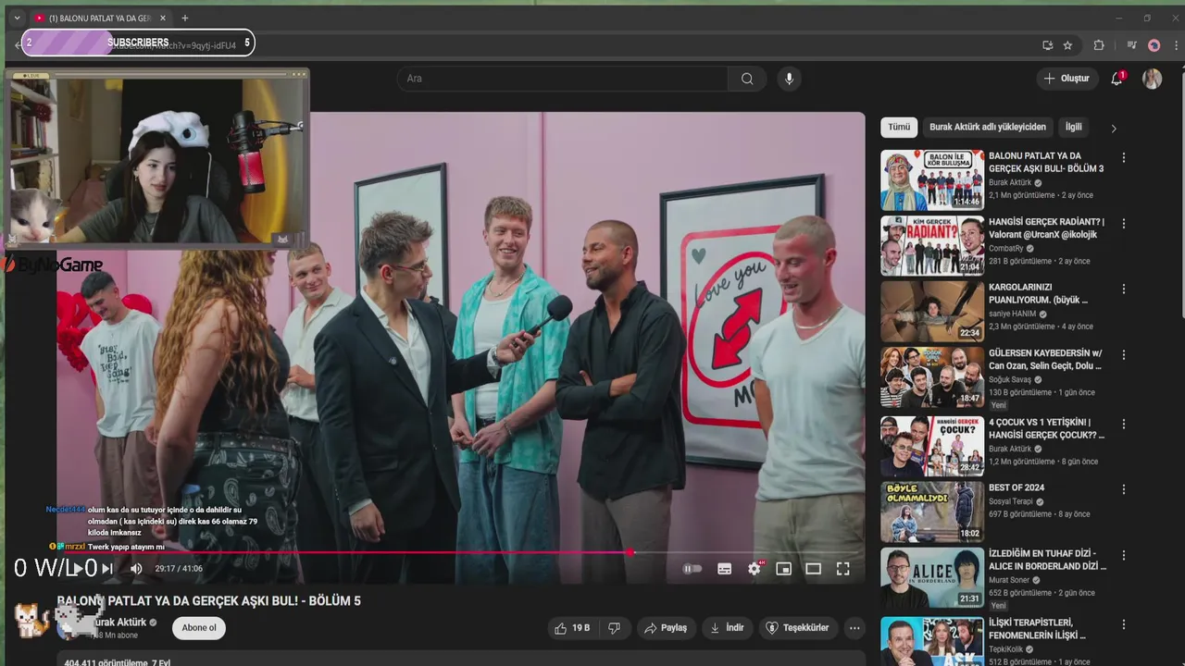Viewport: 1185px width, 666px height.
Task: Open BEST OF 2024 thumbnail
Action: pos(932,511)
